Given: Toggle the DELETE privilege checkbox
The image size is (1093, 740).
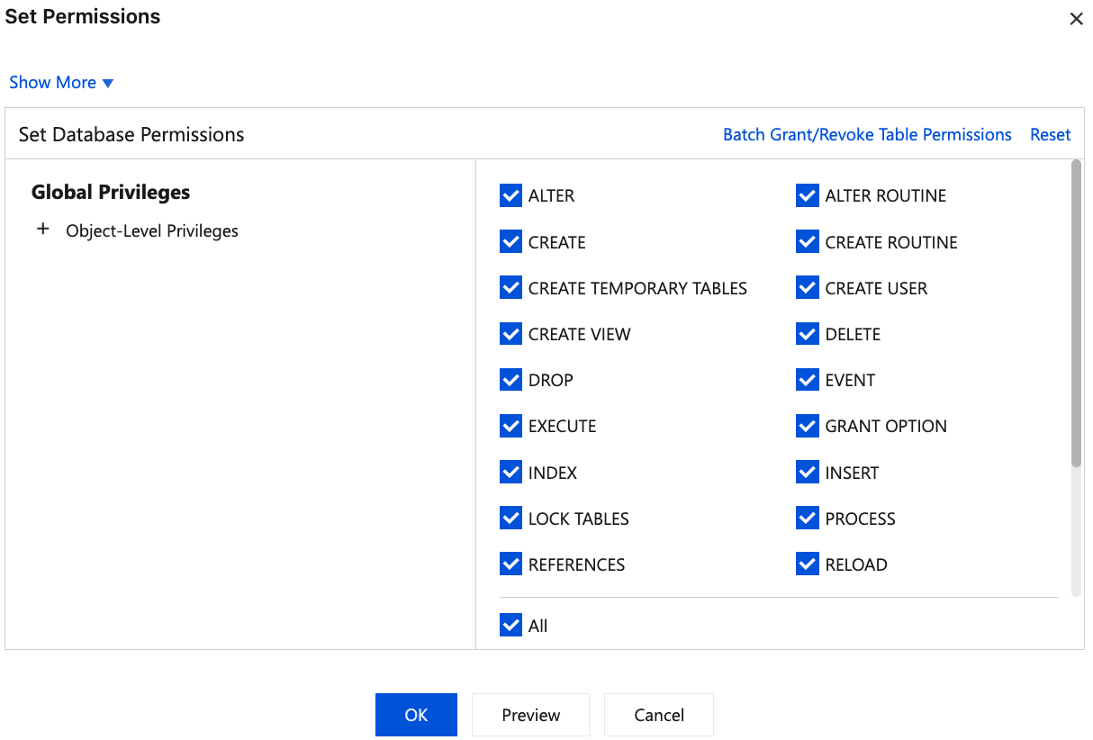Looking at the screenshot, I should [808, 334].
